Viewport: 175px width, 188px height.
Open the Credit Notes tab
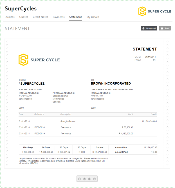[x=41, y=17]
